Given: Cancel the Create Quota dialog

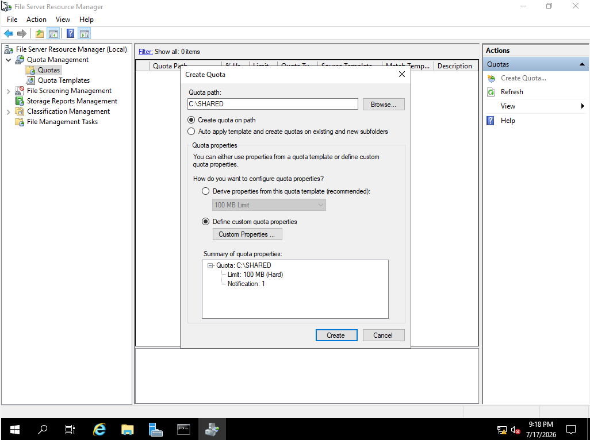Looking at the screenshot, I should (384, 335).
